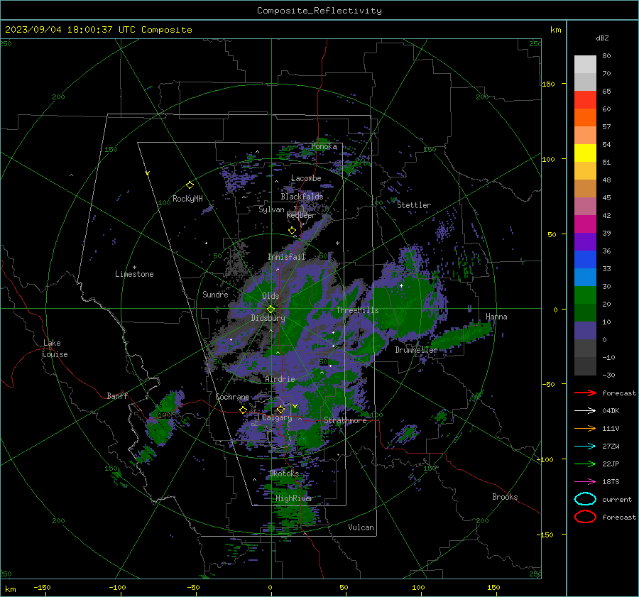Viewport: 639px width, 597px height.
Task: Click the red forecast ellipse icon
Action: pyautogui.click(x=585, y=517)
